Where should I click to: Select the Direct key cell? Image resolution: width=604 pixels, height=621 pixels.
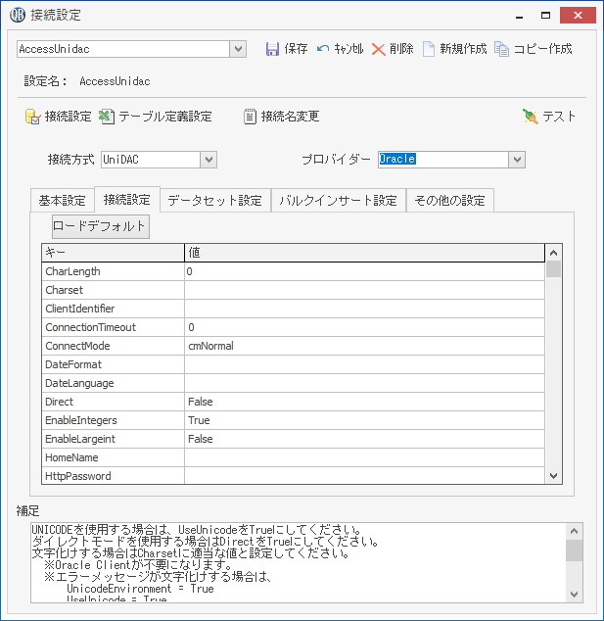click(x=114, y=402)
